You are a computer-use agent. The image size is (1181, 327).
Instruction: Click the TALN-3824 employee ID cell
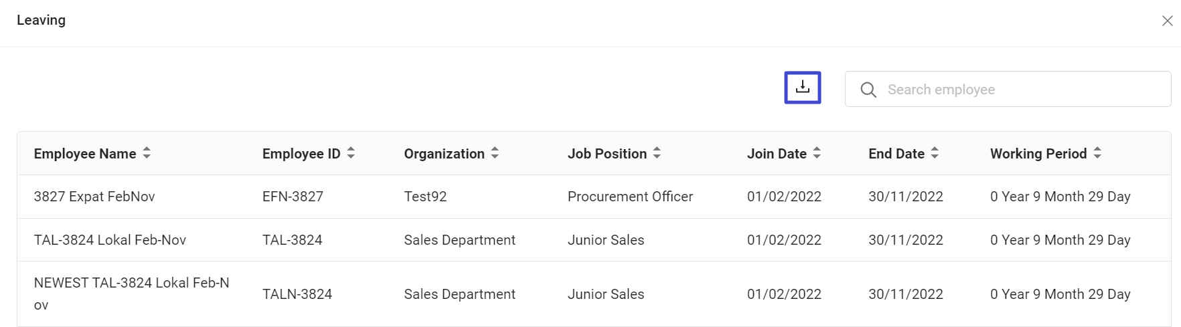[x=297, y=294]
